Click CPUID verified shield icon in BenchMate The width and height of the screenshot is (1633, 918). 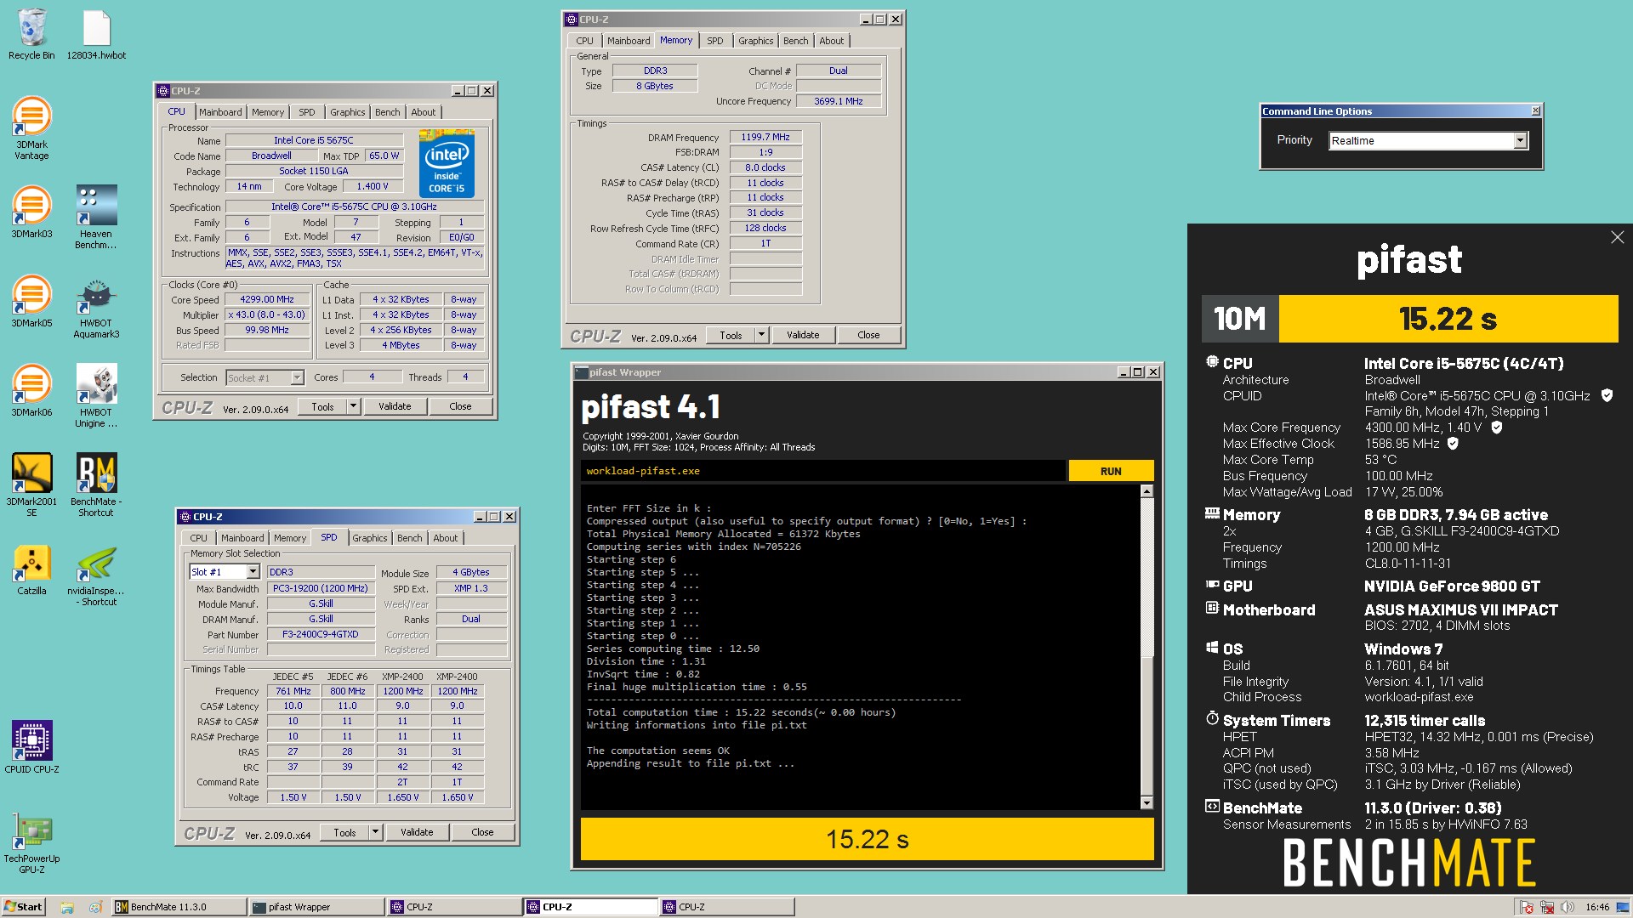(1607, 395)
